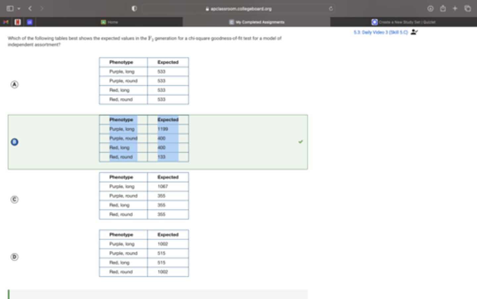477x299 pixels.
Task: Toggle the Safari sidebar icon
Action: coord(10,9)
